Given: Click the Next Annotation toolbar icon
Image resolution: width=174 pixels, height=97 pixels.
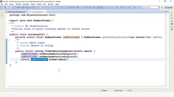Looking at the screenshot, I should 114,8.
